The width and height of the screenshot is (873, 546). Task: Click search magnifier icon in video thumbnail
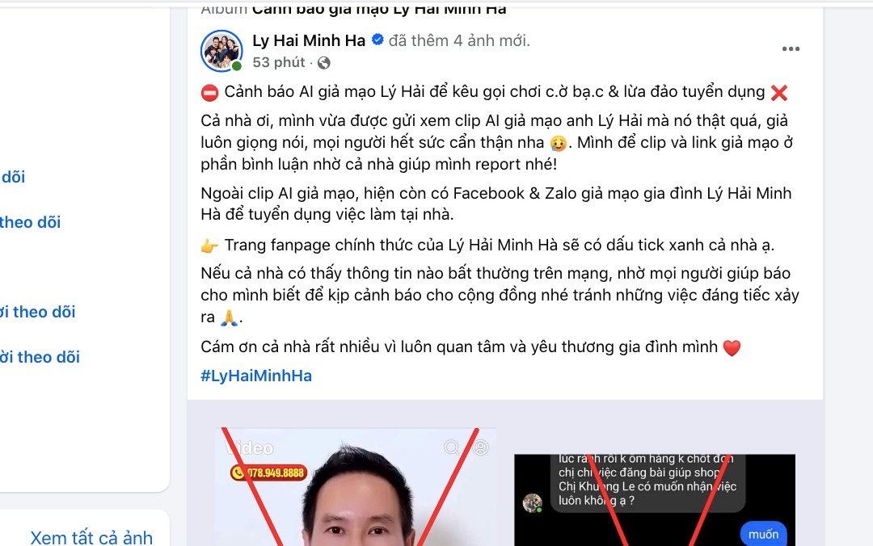tap(452, 447)
